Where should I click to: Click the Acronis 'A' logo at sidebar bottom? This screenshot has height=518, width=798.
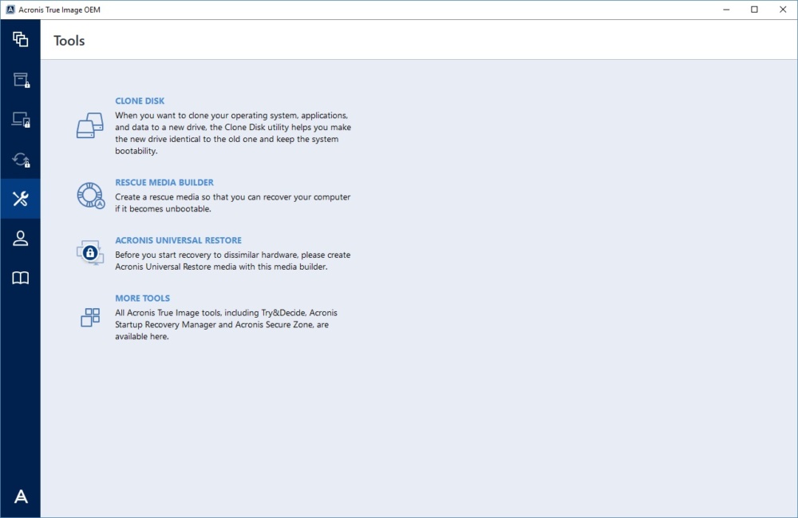pos(21,496)
